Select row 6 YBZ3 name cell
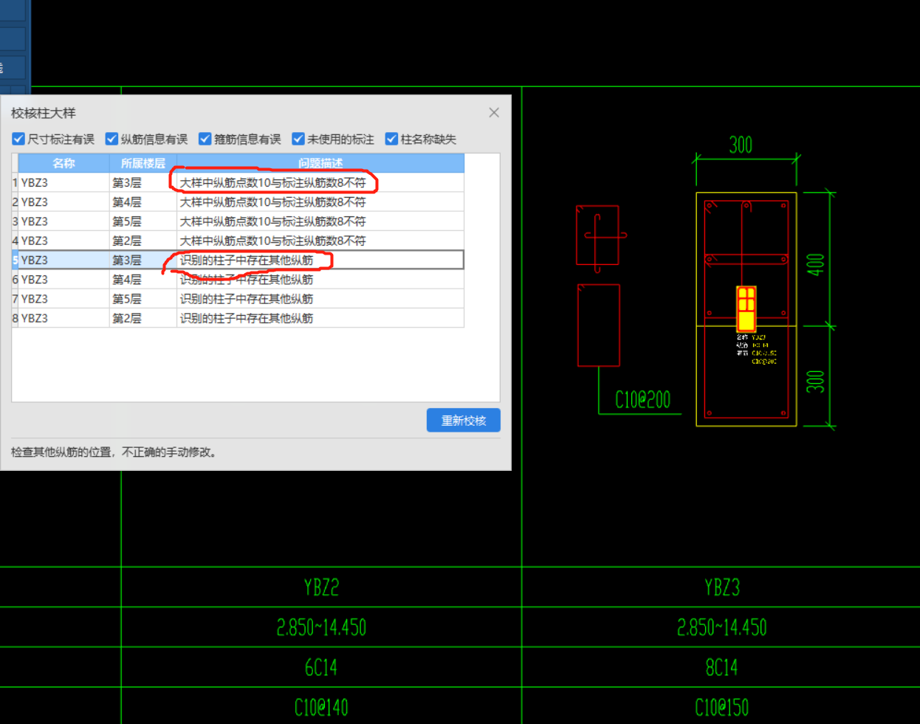The image size is (920, 724). 63,279
